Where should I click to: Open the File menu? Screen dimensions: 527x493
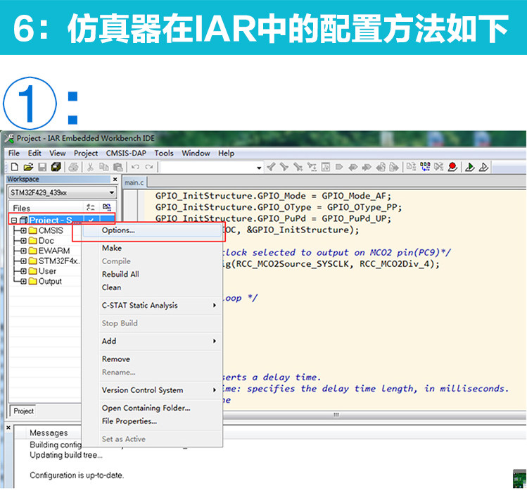[14, 153]
